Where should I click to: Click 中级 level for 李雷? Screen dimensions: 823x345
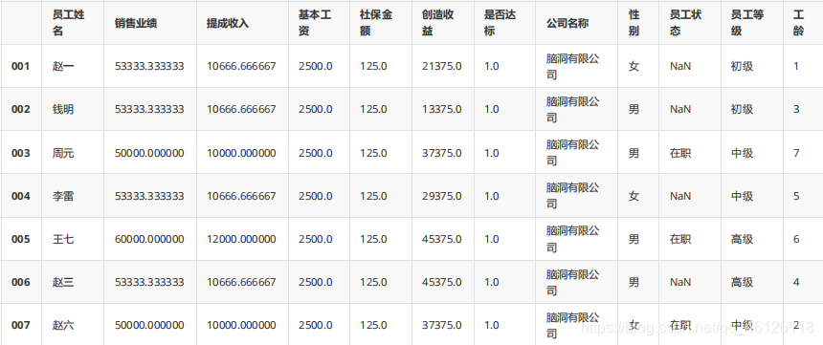click(742, 196)
